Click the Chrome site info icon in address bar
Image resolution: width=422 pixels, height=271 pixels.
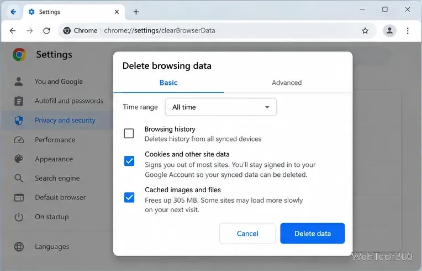(x=67, y=31)
